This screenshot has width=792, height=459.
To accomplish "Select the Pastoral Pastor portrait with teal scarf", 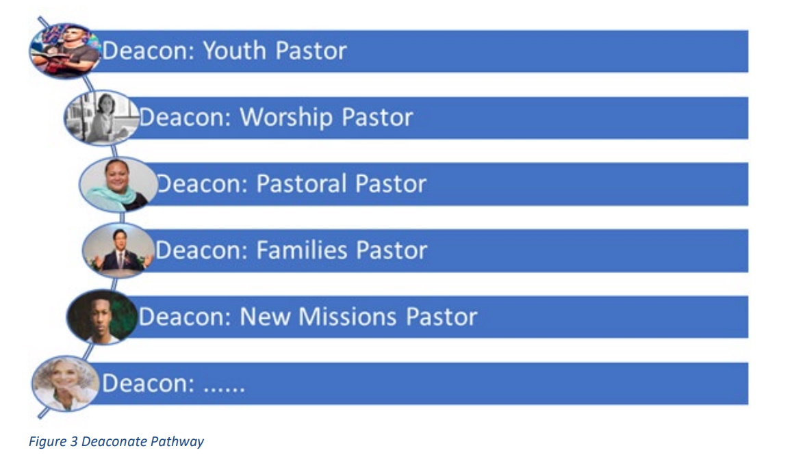I will [118, 184].
